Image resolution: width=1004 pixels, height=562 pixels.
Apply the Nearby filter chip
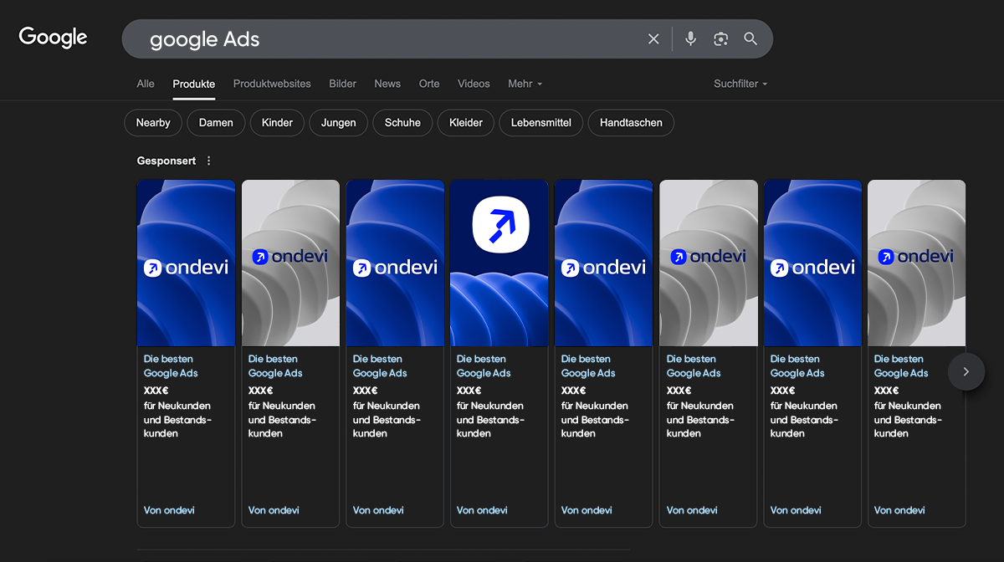pos(153,123)
